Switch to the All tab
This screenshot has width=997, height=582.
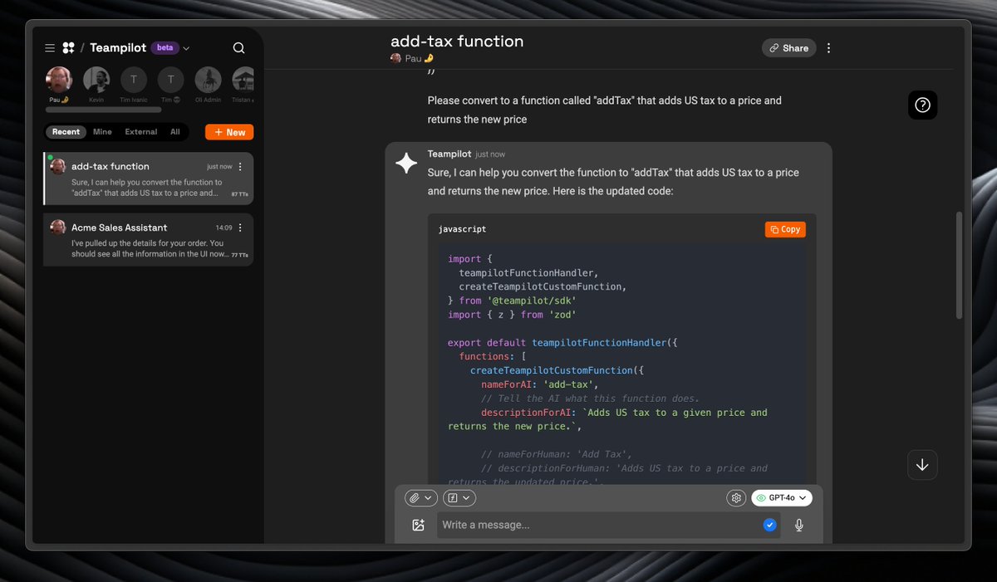(x=175, y=132)
